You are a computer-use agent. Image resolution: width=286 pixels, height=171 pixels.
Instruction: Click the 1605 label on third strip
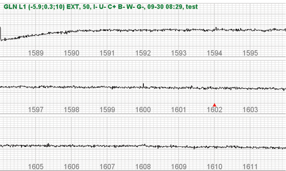pyautogui.click(x=36, y=167)
